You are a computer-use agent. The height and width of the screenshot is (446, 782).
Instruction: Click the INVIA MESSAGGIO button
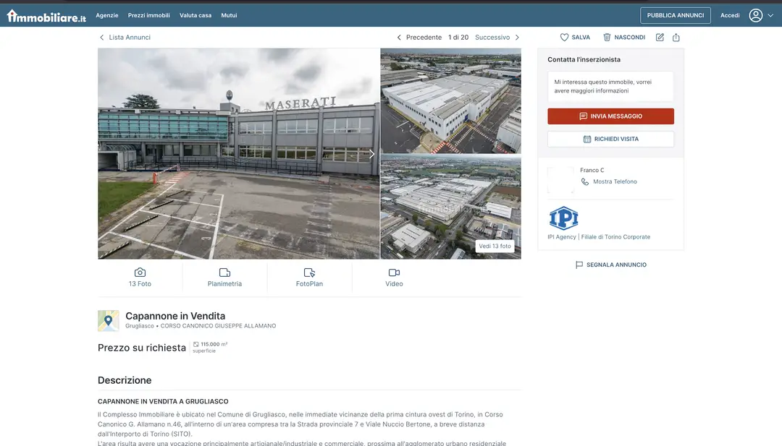point(610,116)
